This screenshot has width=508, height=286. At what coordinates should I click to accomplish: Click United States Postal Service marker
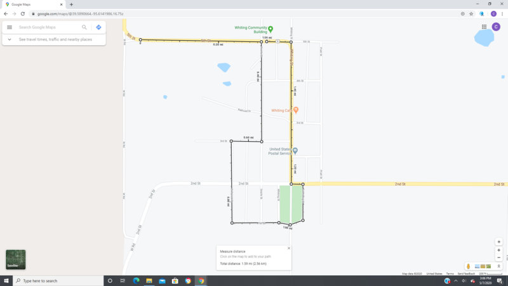pos(295,151)
